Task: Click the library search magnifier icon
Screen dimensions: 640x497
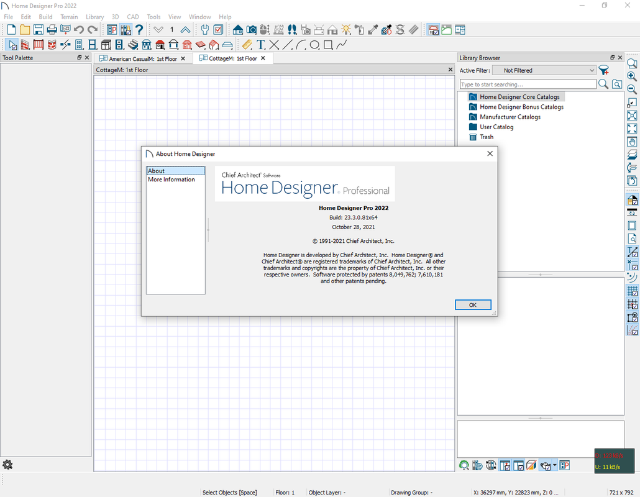Action: tap(603, 84)
